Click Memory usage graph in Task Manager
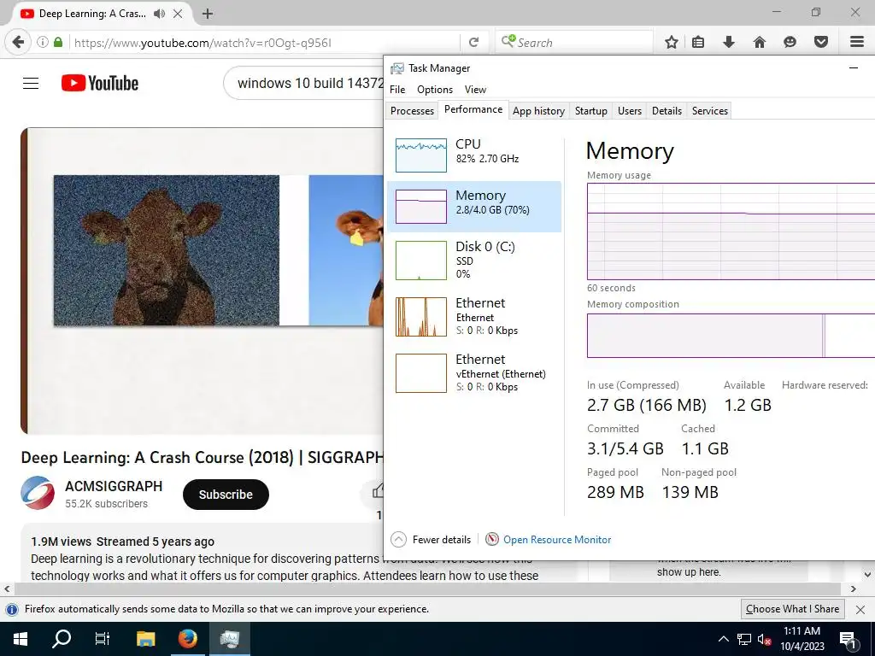The height and width of the screenshot is (656, 875). click(x=731, y=231)
